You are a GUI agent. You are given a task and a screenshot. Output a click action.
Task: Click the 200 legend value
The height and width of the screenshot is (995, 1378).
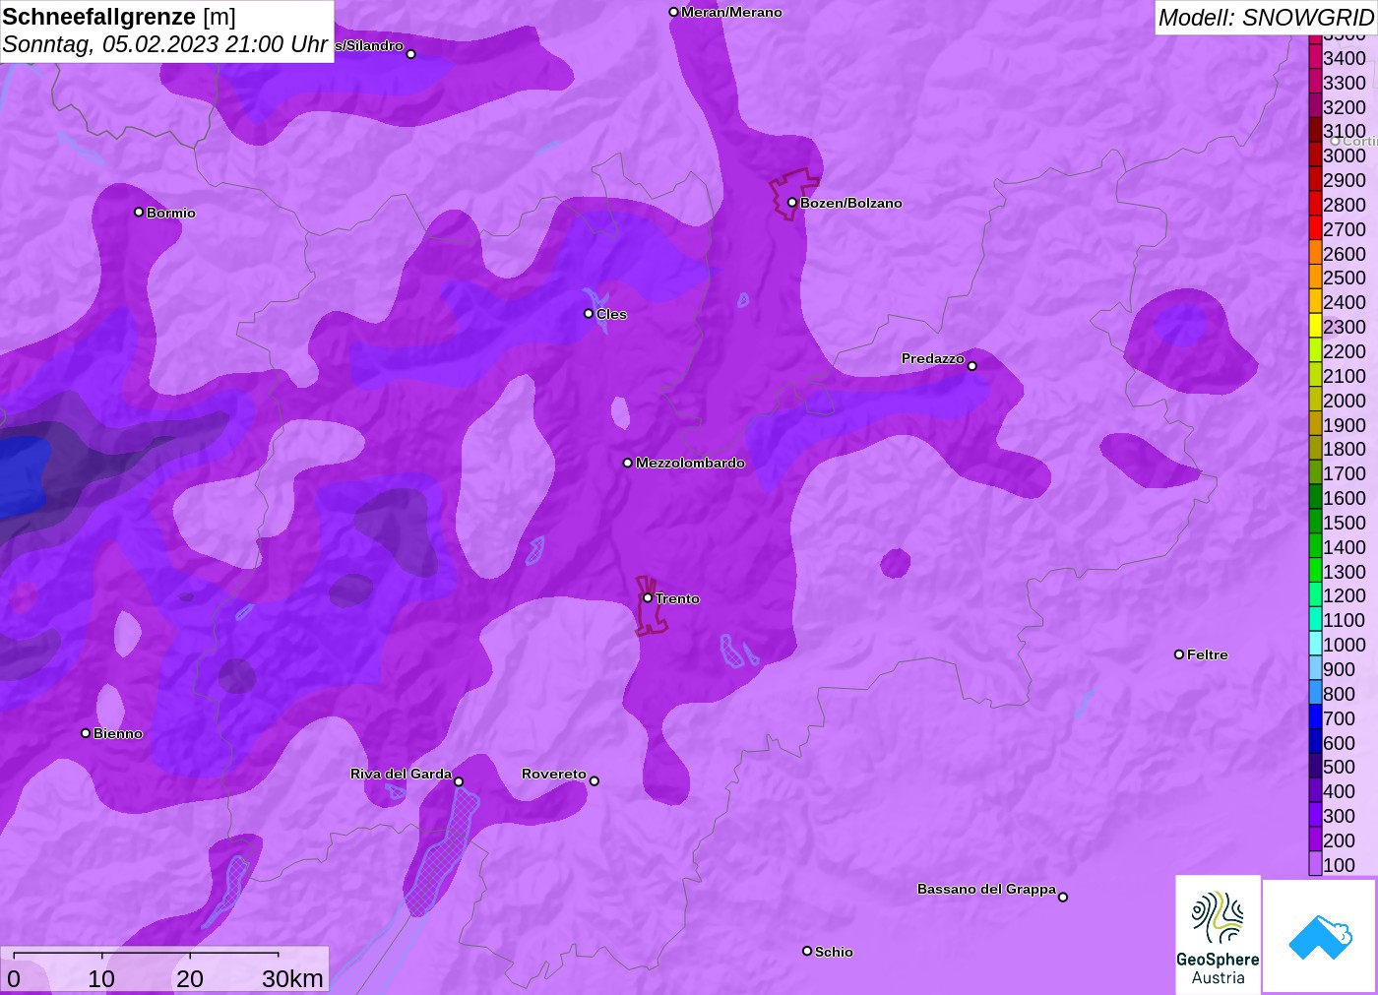(x=1340, y=840)
